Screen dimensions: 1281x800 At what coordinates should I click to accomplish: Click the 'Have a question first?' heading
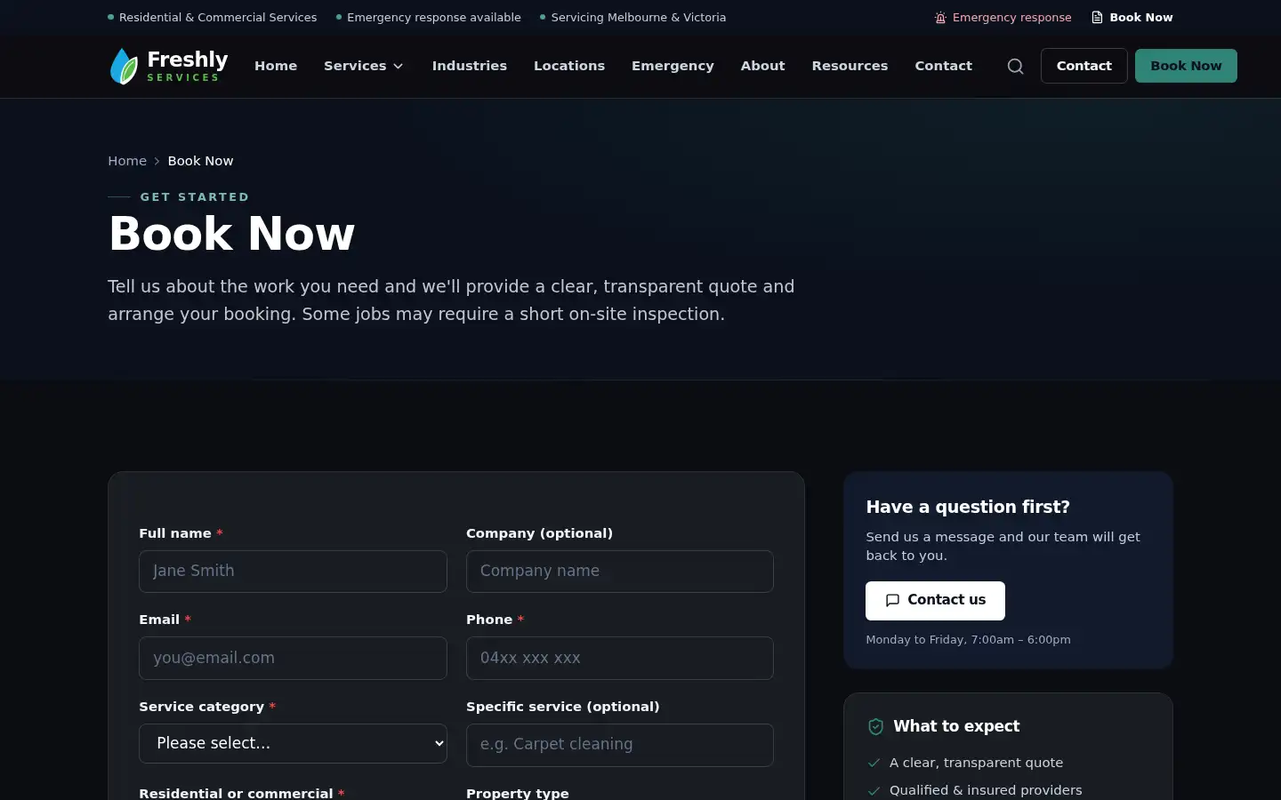[x=968, y=507]
